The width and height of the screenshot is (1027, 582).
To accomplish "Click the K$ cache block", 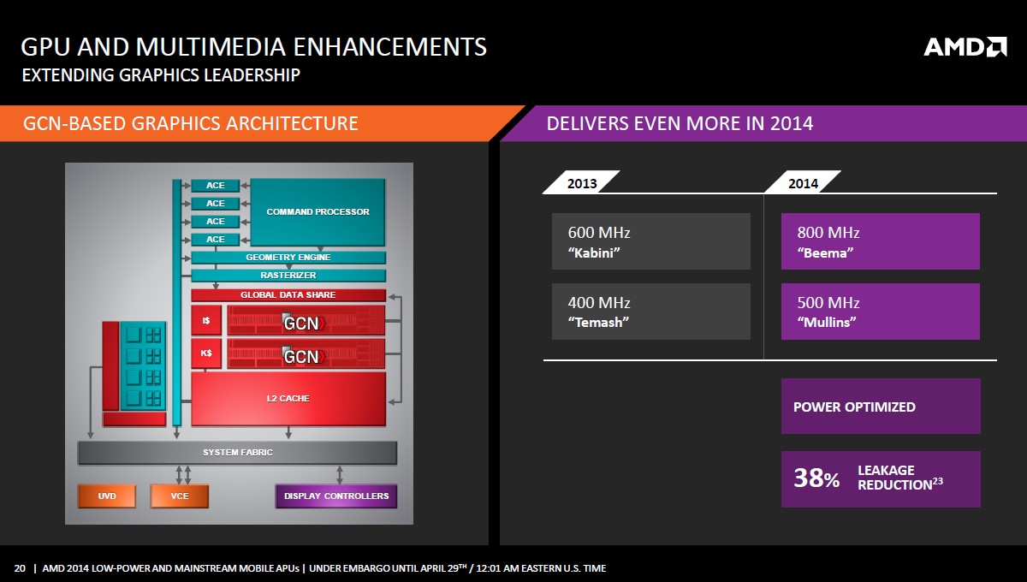I will 206,353.
